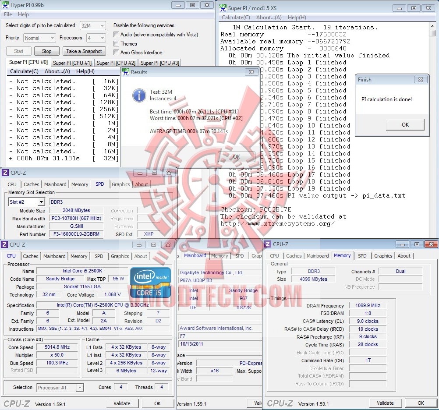This screenshot has width=439, height=410.
Task: Click the Max Bandwidth PC3-10700H field
Action: coord(76,218)
